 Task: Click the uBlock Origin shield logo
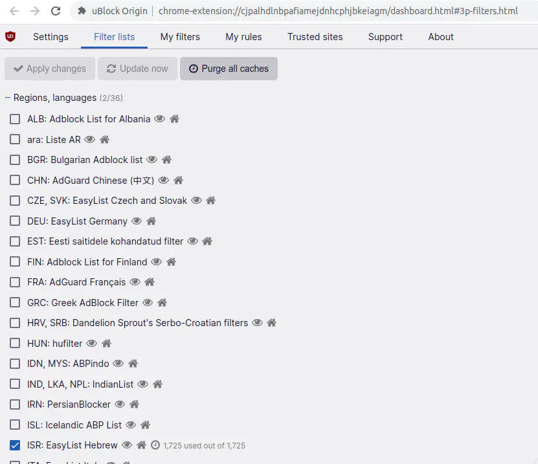10,37
